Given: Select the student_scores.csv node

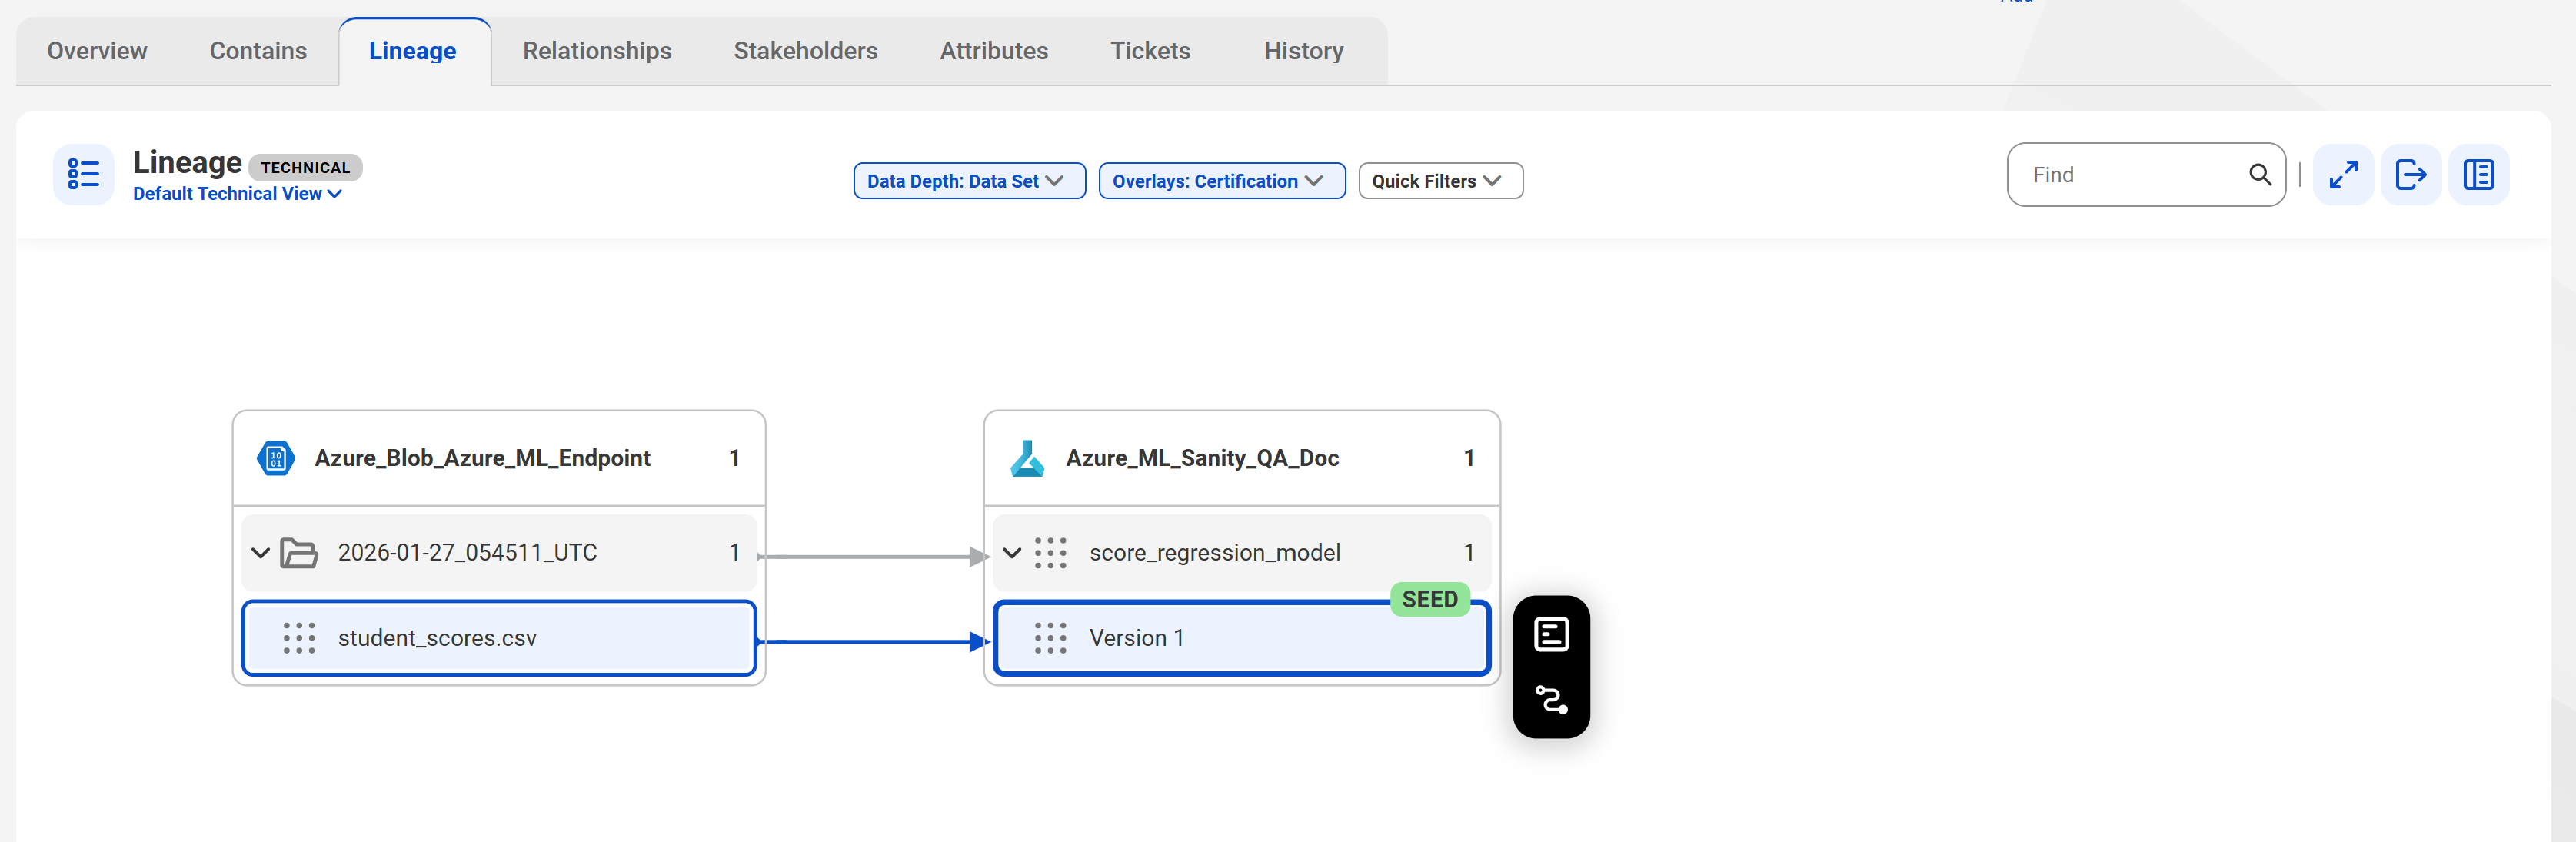Looking at the screenshot, I should tap(499, 638).
